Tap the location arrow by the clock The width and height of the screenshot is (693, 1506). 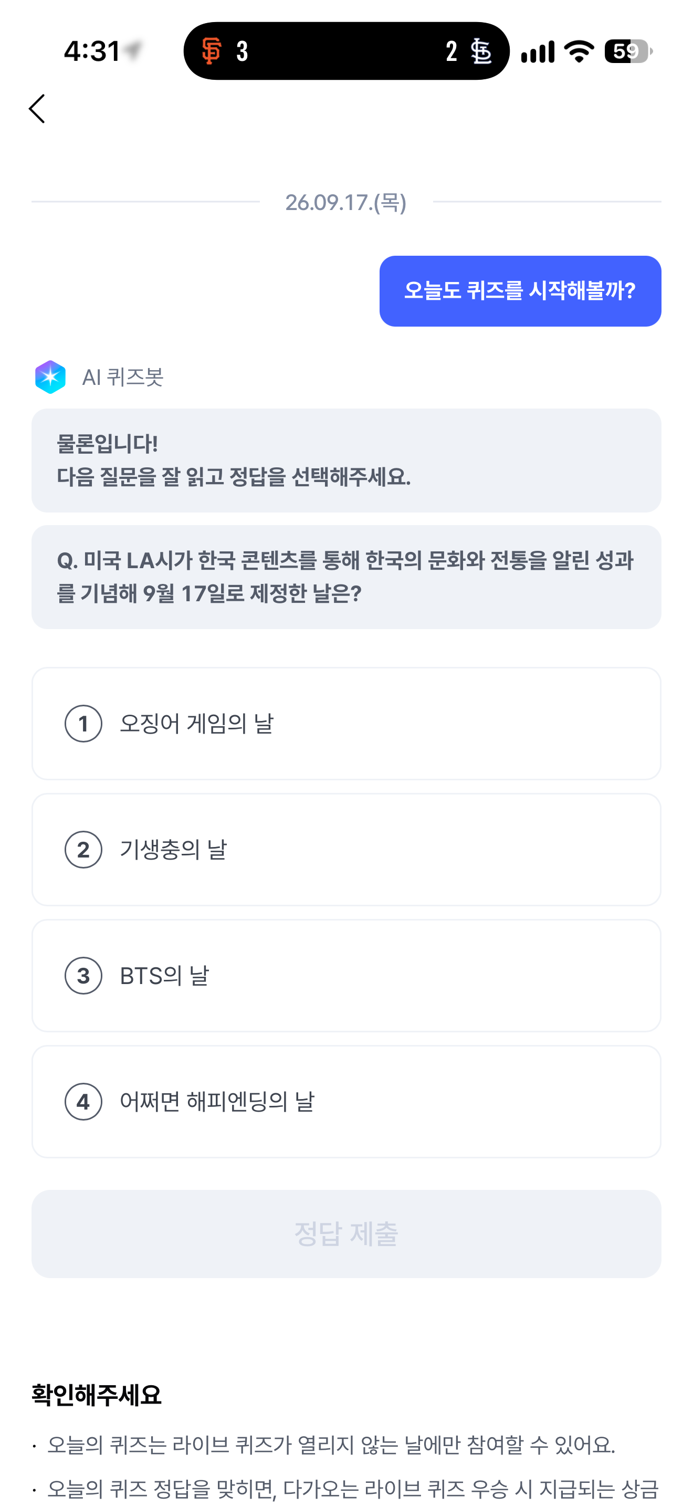click(134, 50)
